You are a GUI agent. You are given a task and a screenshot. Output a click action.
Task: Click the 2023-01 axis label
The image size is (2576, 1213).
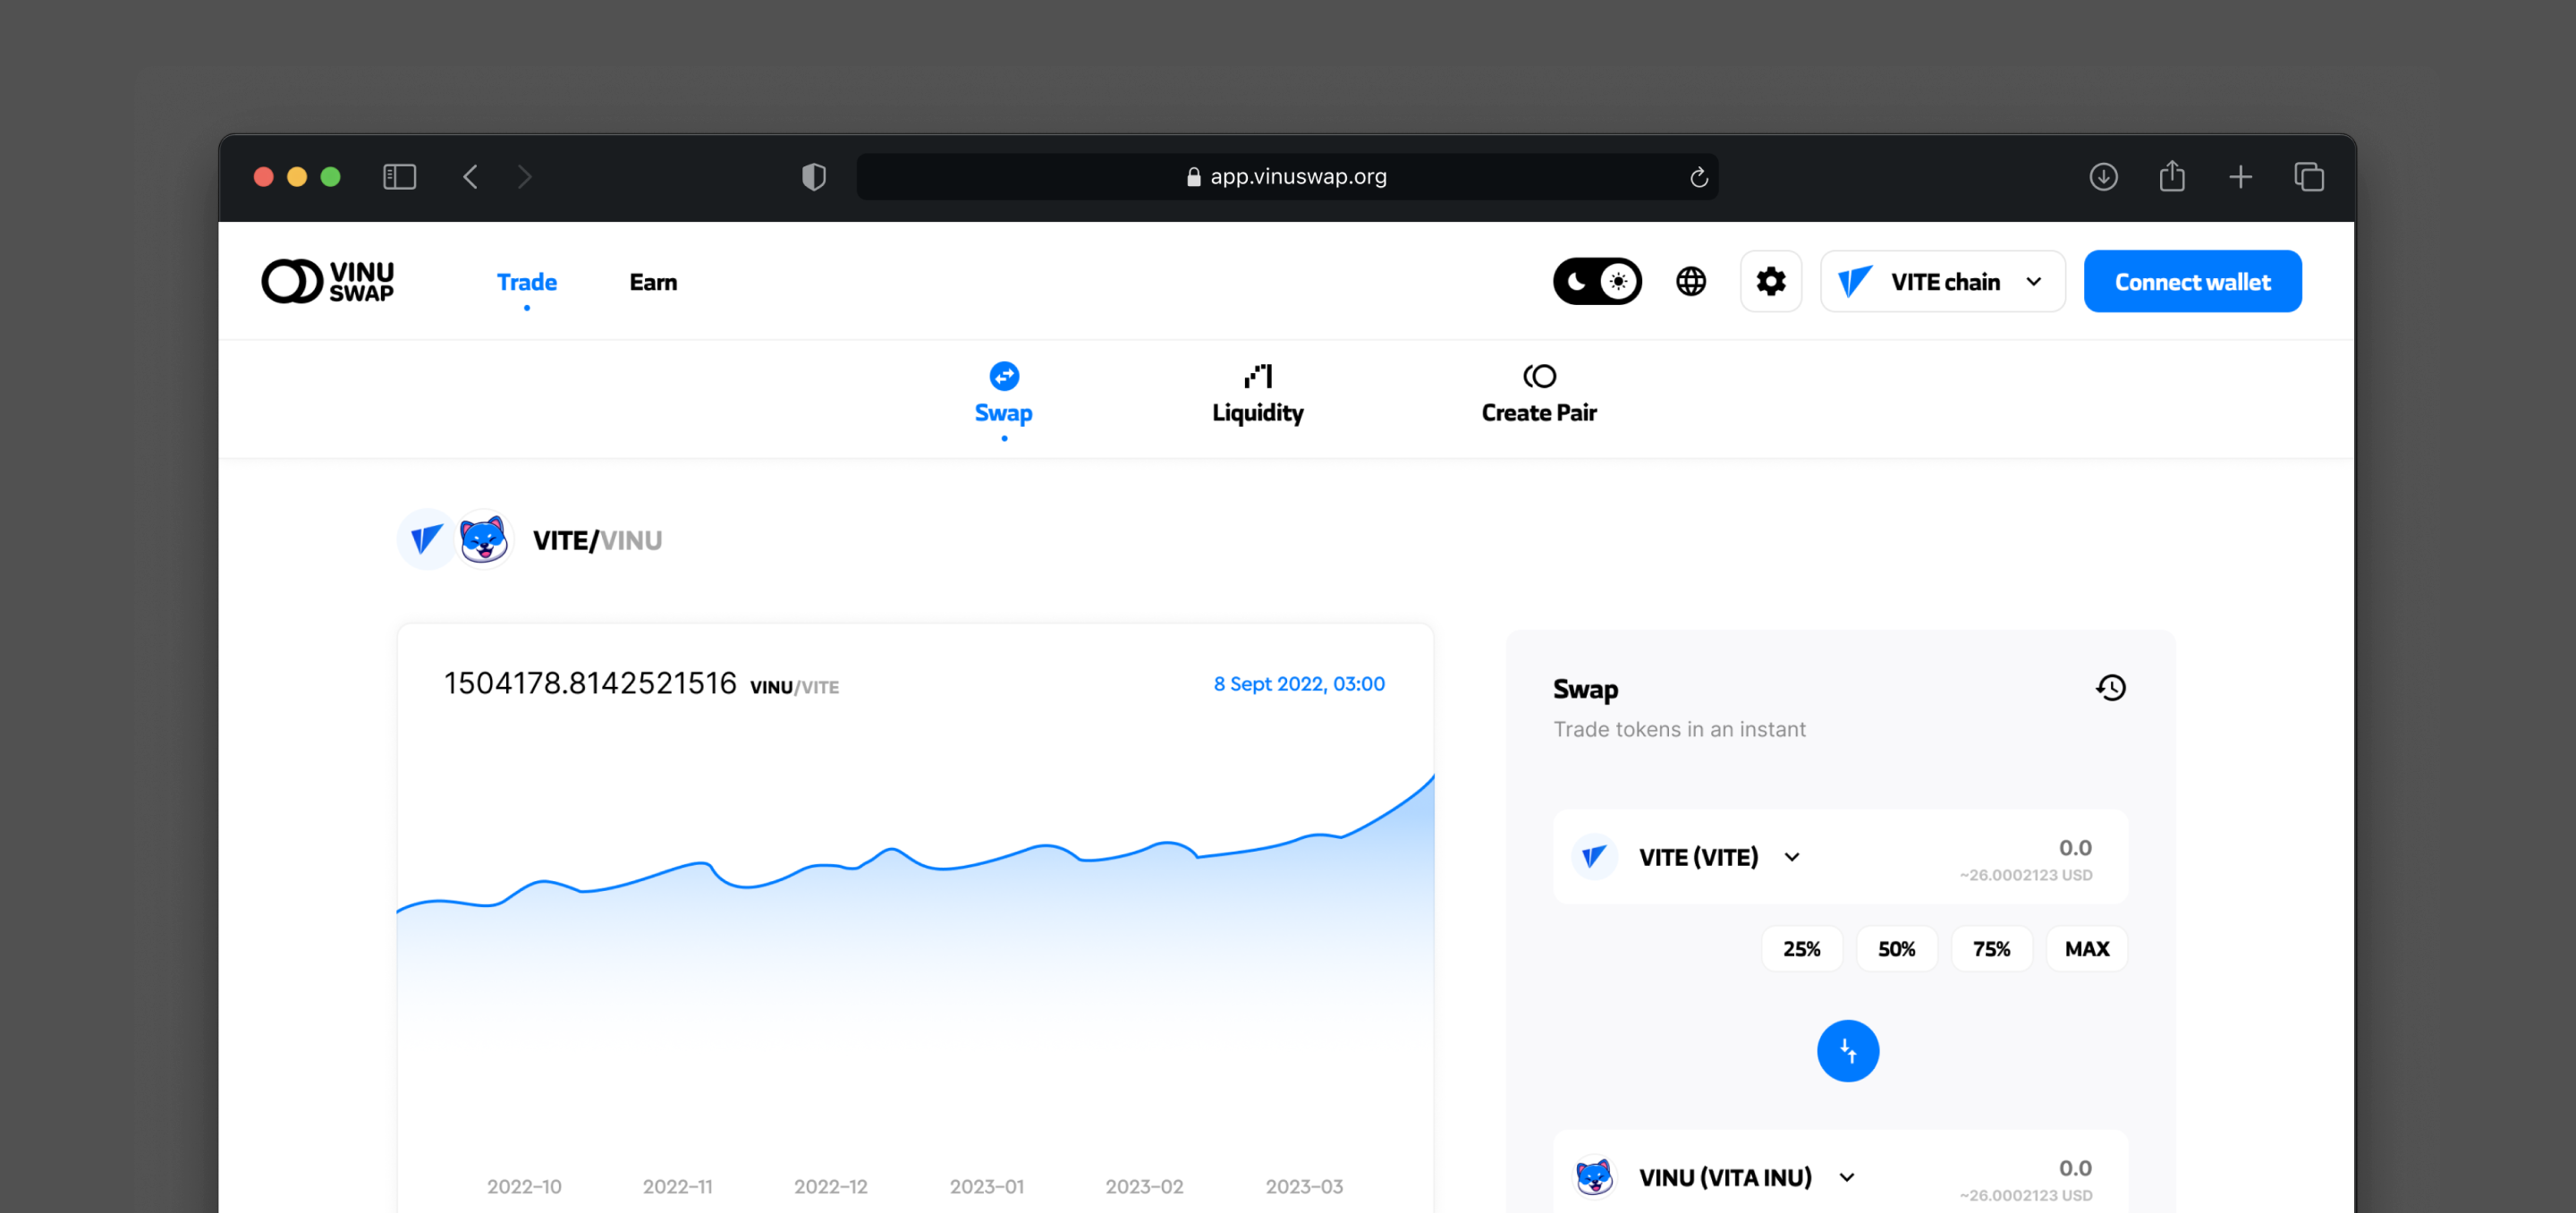[986, 1186]
